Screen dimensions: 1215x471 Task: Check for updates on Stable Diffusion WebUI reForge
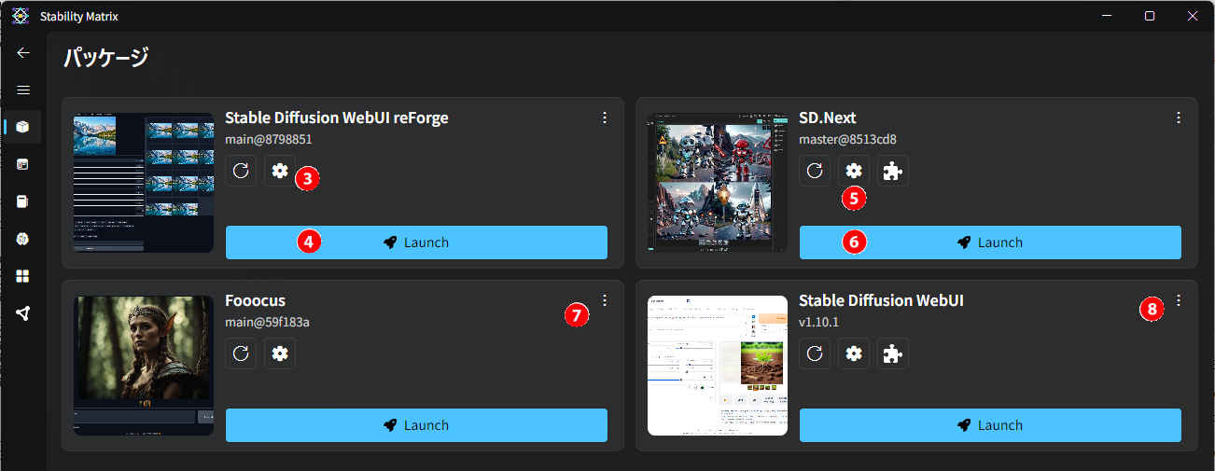tap(242, 171)
